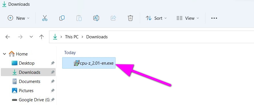The width and height of the screenshot is (254, 105).
Task: Click the cpu-z installer file icon
Action: (76, 63)
